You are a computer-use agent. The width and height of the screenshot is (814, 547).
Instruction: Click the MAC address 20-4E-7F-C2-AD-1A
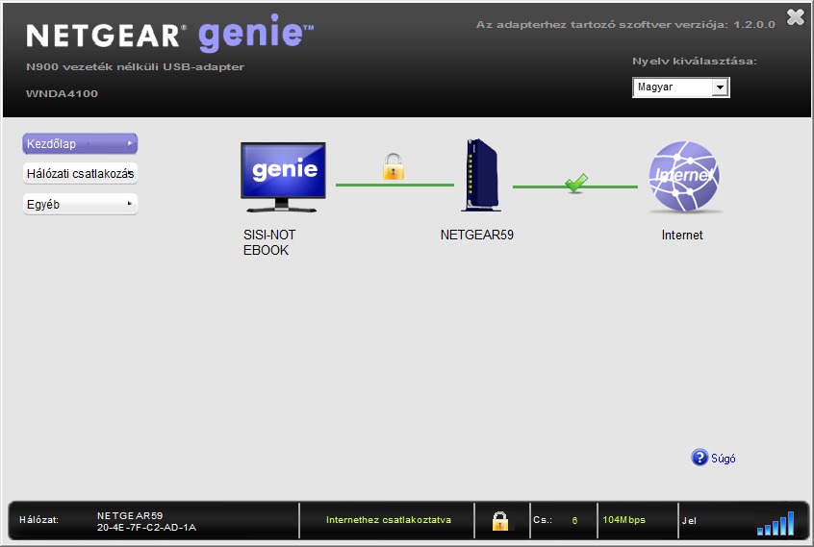(x=146, y=528)
